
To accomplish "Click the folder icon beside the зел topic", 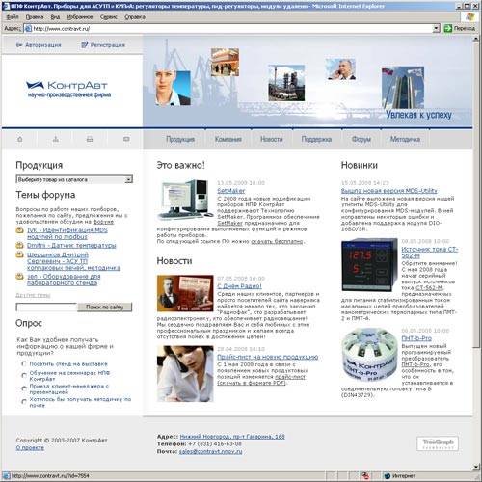I will [x=19, y=276].
